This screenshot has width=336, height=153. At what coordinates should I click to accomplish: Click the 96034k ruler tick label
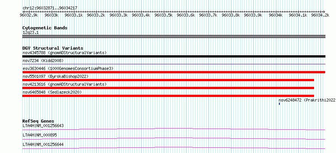pyautogui.click(x=276, y=15)
